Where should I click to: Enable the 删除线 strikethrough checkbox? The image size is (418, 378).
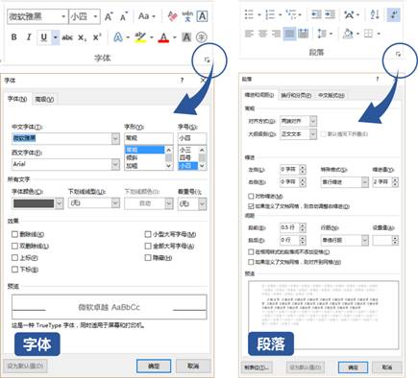[x=14, y=234]
